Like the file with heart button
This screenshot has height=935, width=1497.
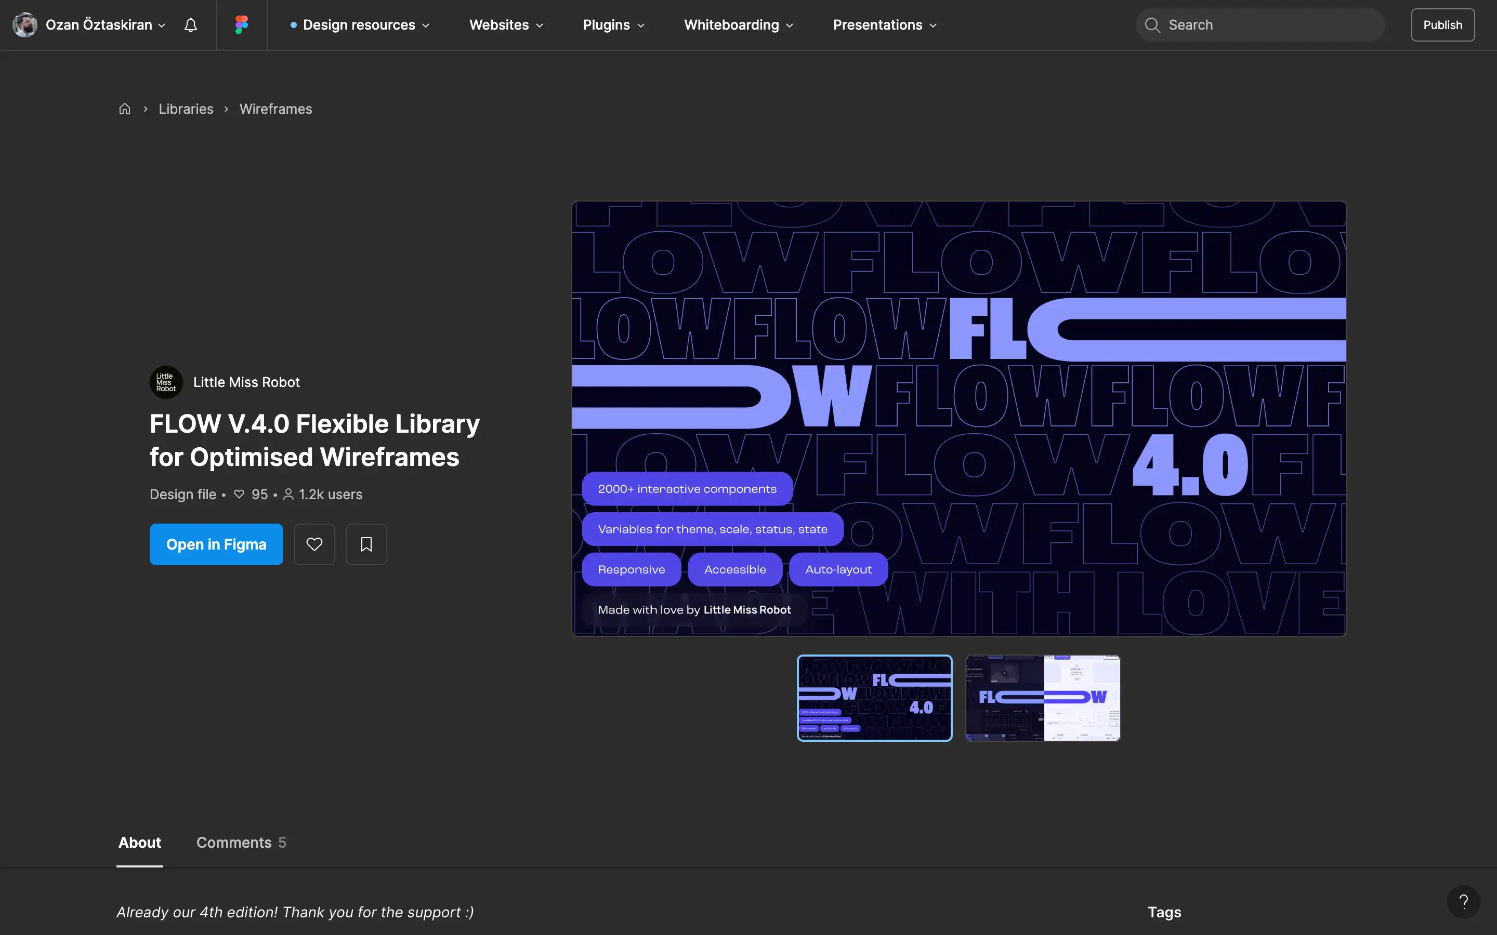(314, 544)
